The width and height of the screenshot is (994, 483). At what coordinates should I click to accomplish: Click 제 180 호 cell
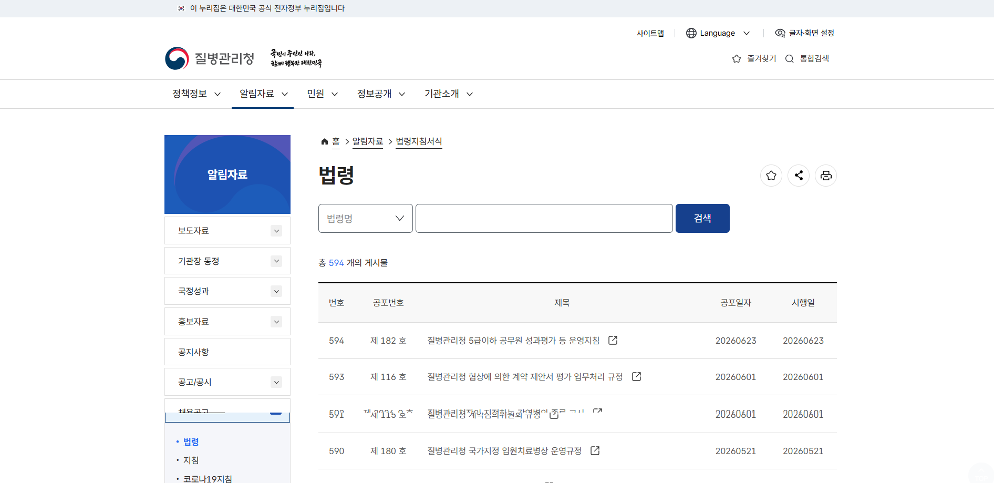388,451
